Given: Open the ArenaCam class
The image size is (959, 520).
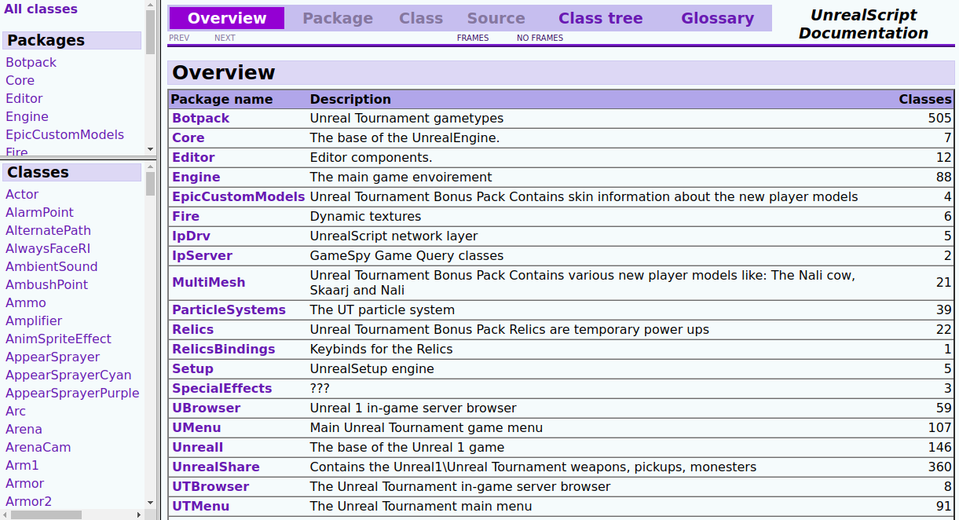Looking at the screenshot, I should click(38, 448).
